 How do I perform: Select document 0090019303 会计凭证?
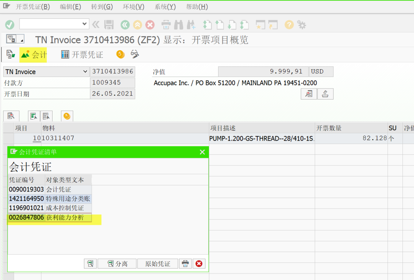[x=50, y=190]
